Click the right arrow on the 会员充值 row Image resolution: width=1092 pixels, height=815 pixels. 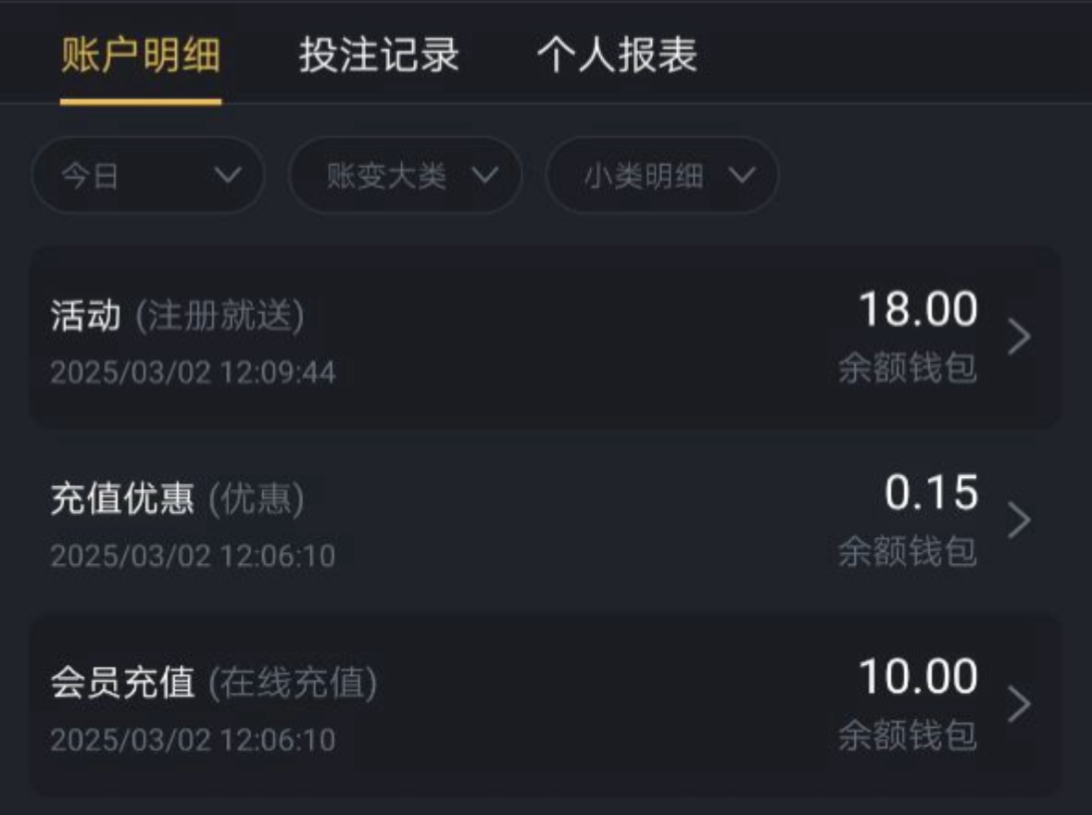[1018, 704]
